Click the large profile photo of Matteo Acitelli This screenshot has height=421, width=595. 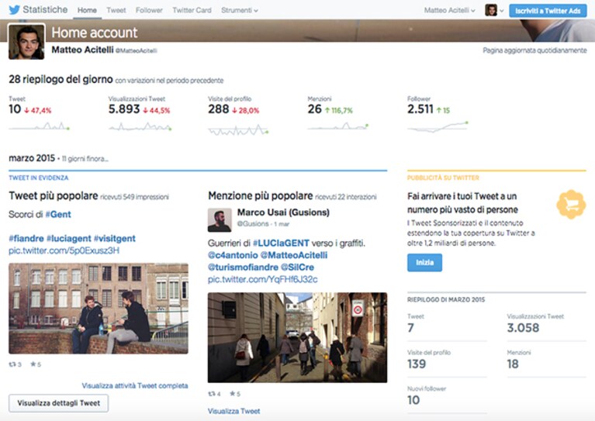(26, 42)
